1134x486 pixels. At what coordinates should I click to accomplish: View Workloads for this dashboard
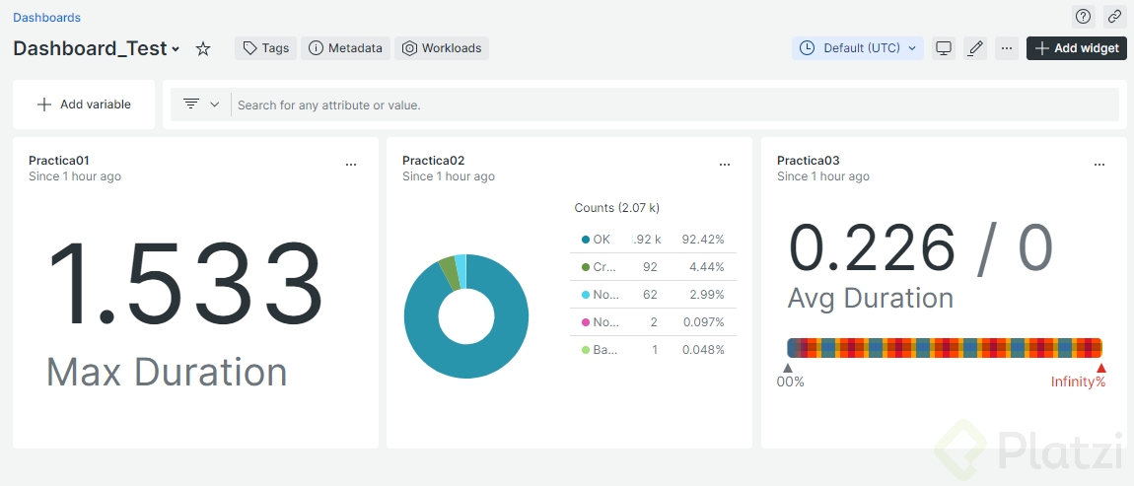pyautogui.click(x=442, y=48)
